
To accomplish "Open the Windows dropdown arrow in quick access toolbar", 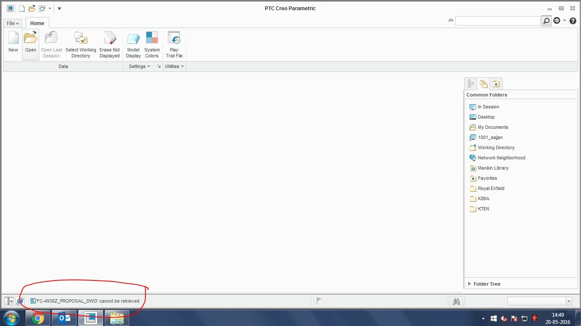I will (50, 9).
